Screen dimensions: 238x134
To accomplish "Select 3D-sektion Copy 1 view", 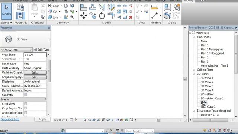I will click(x=212, y=98).
